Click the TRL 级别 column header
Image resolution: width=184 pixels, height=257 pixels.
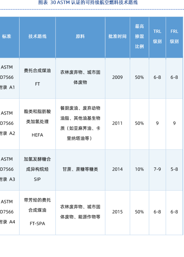157,36
